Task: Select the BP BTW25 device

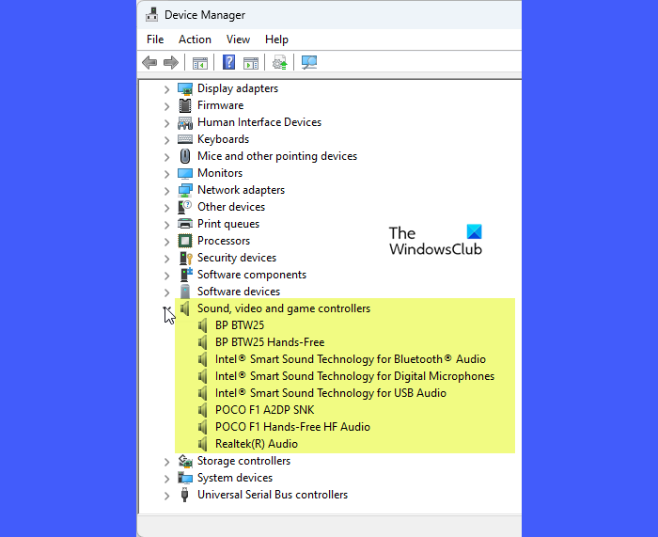Action: coord(239,325)
